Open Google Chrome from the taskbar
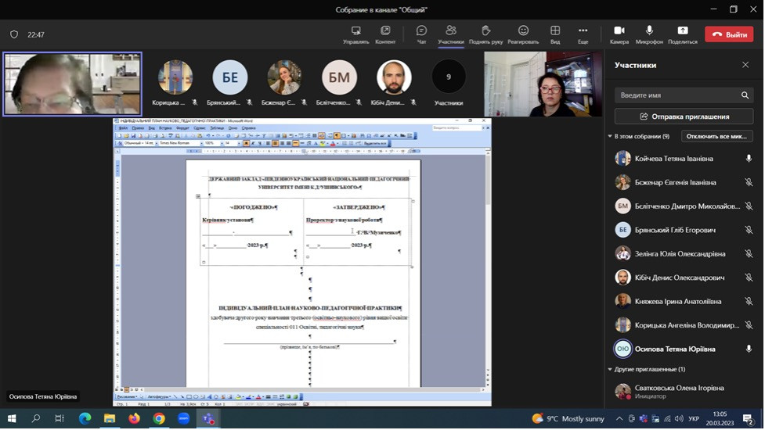Viewport: 765px width, 430px height. (x=159, y=419)
